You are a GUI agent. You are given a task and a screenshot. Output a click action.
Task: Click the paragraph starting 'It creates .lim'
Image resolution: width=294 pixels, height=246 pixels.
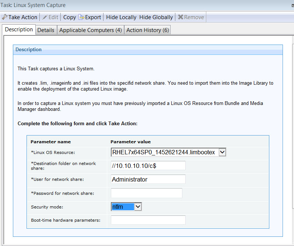click(x=145, y=86)
